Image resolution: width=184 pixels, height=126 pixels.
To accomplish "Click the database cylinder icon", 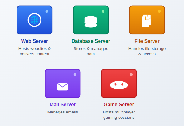I will coord(91,22).
